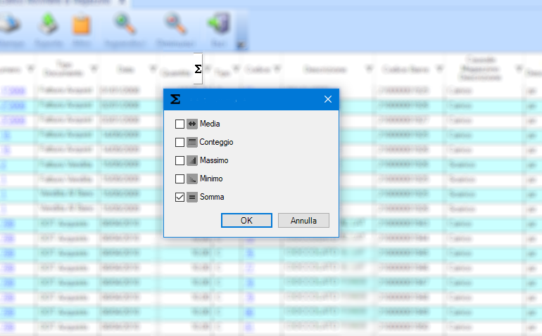Click the Massimo bar-chart icon
The width and height of the screenshot is (542, 336).
[191, 160]
